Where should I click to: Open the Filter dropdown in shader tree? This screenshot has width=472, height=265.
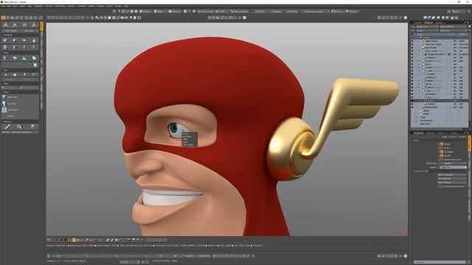[427, 30]
